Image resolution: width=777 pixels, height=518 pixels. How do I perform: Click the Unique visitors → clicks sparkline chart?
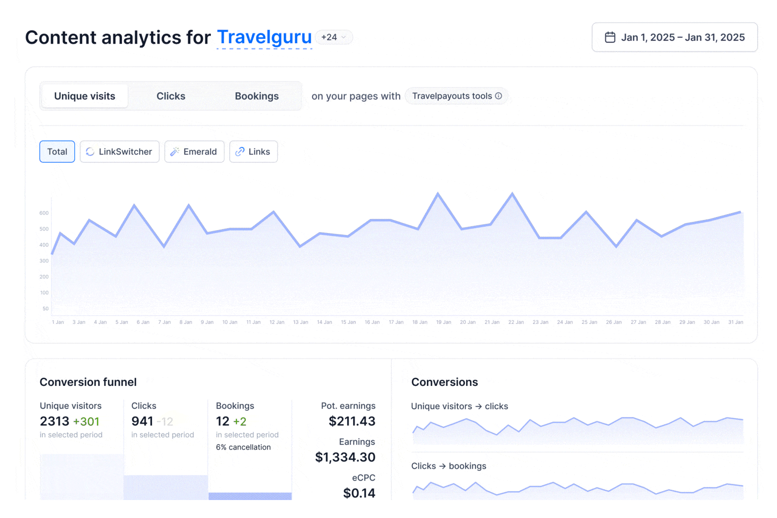[578, 430]
